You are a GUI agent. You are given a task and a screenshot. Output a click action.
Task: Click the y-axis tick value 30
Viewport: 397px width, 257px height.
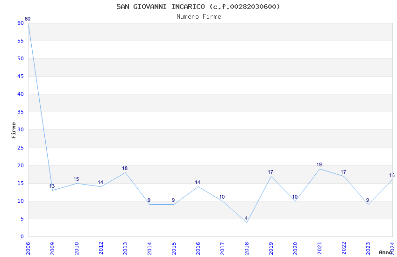tap(21, 129)
